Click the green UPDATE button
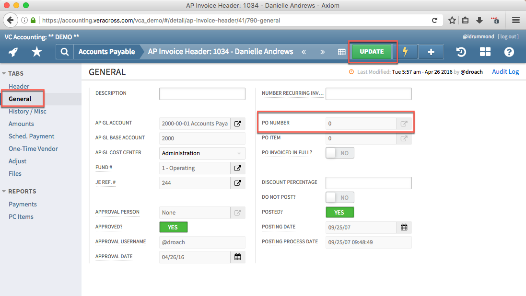The image size is (526, 296). coord(372,51)
